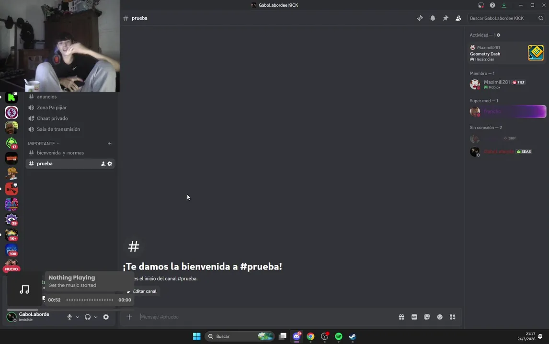Viewport: 549px width, 344px height.
Task: Open Spotify from taskbar
Action: pos(339,336)
